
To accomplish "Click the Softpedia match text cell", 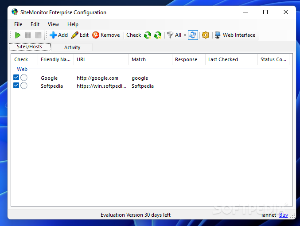I will point(143,86).
